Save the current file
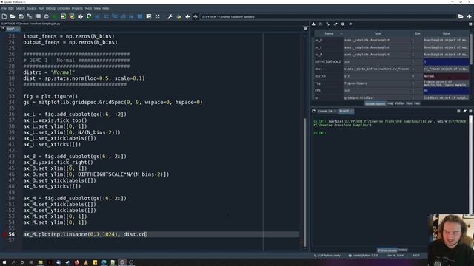The image size is (474, 266). pos(21,16)
